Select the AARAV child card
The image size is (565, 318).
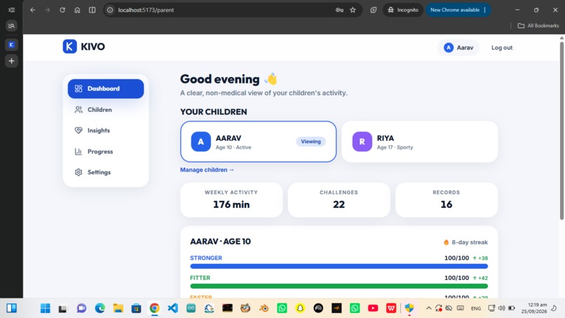259,142
